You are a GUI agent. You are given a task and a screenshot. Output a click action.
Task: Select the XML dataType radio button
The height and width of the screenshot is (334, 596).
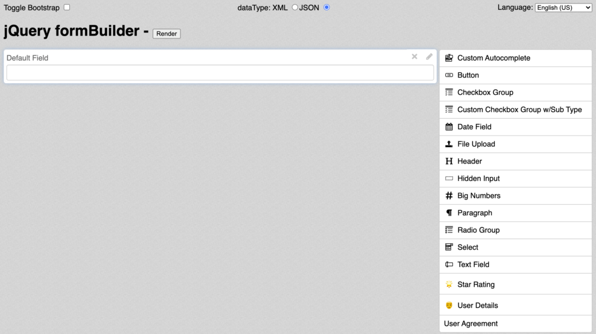[x=295, y=7]
